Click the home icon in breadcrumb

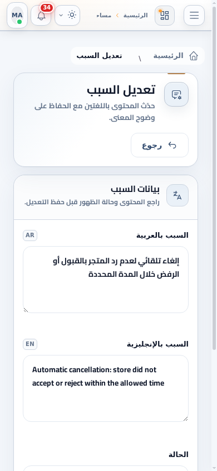(x=194, y=56)
